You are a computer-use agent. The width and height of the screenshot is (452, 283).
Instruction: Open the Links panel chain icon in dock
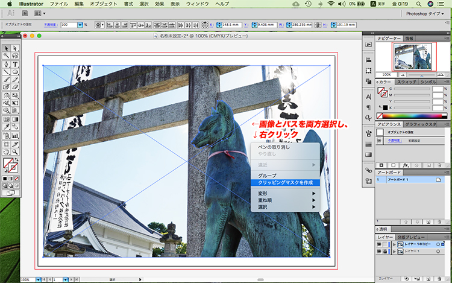[368, 171]
